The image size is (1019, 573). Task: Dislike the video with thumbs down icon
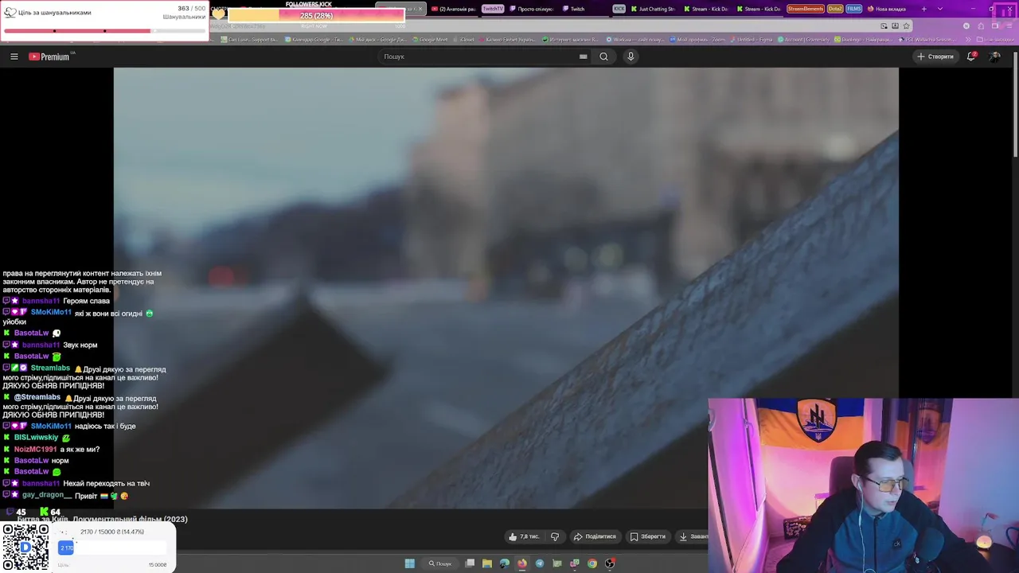555,536
